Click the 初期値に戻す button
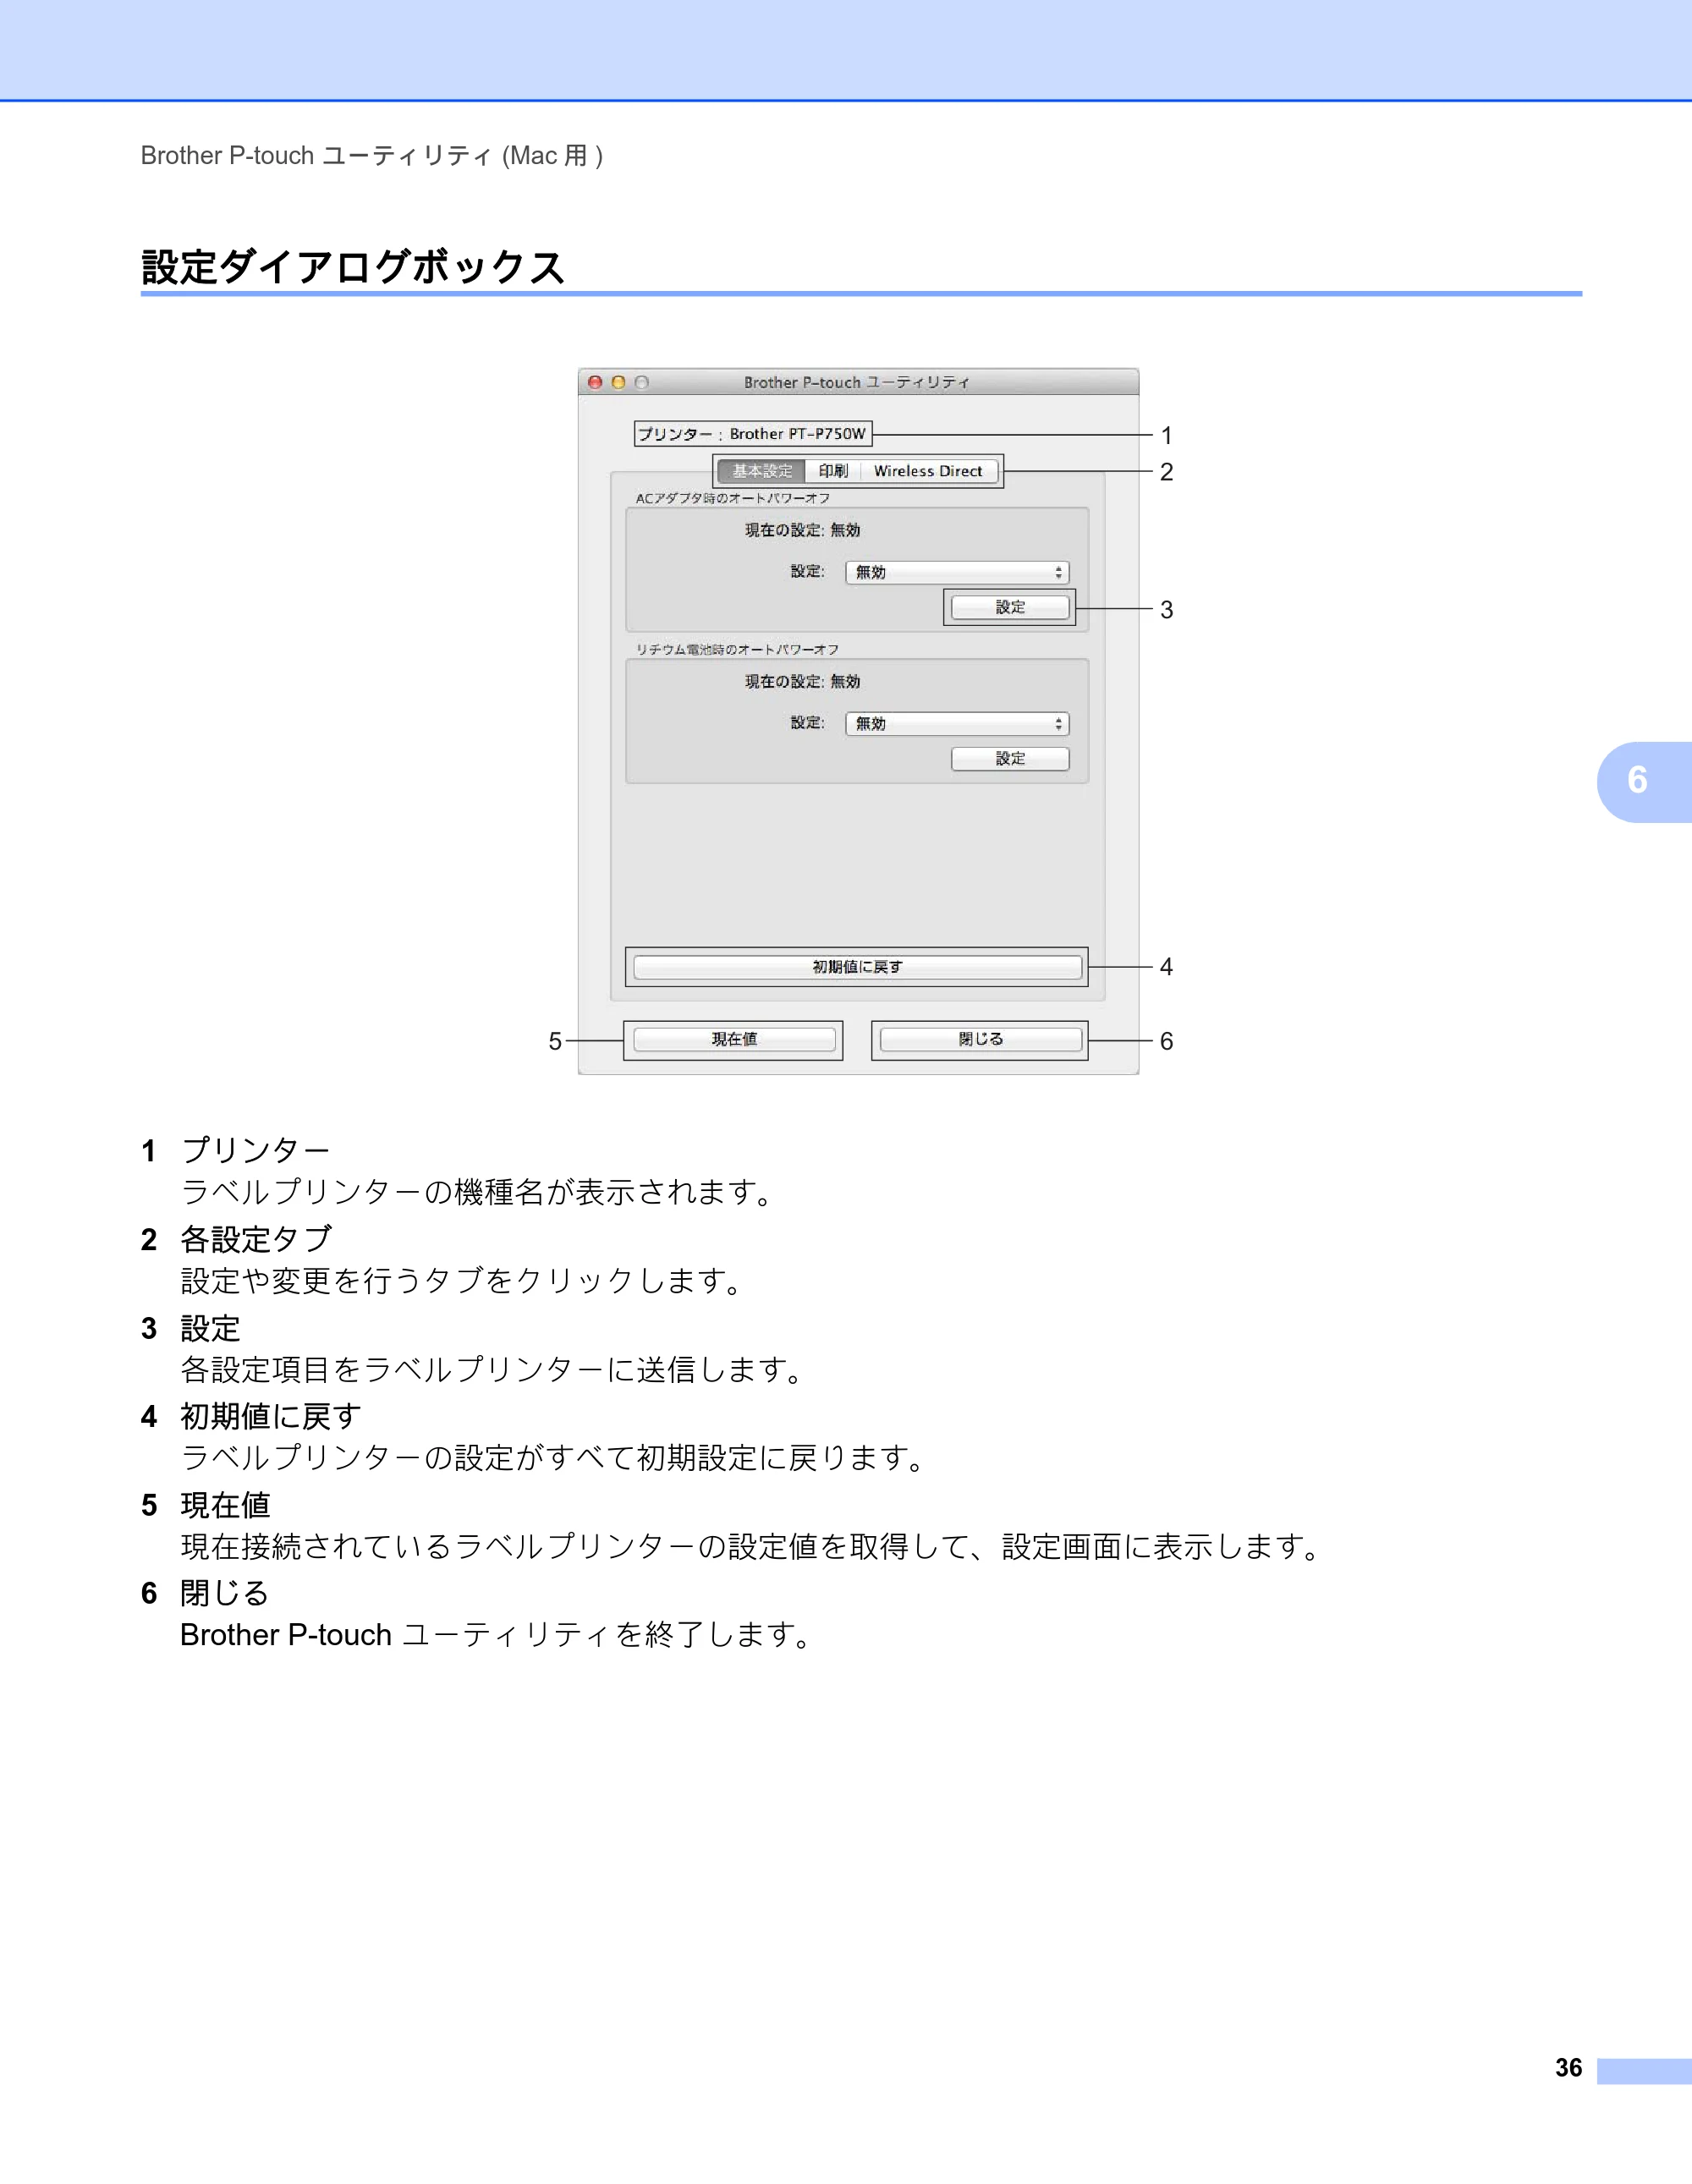 tap(857, 967)
